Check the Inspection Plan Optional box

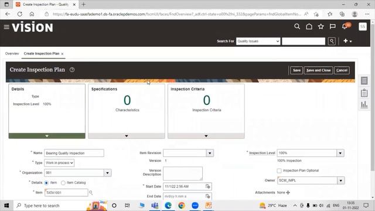coord(279,171)
